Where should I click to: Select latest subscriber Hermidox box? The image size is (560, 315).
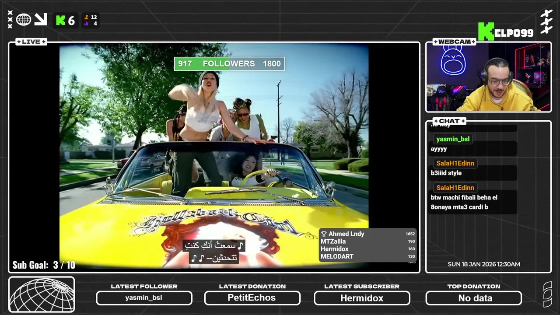[x=362, y=298]
